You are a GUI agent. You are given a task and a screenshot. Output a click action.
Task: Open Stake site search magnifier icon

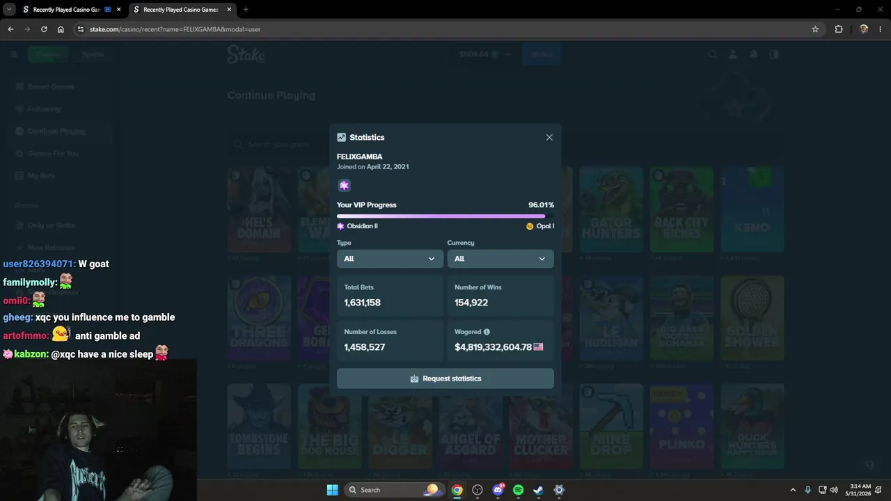[x=712, y=54]
